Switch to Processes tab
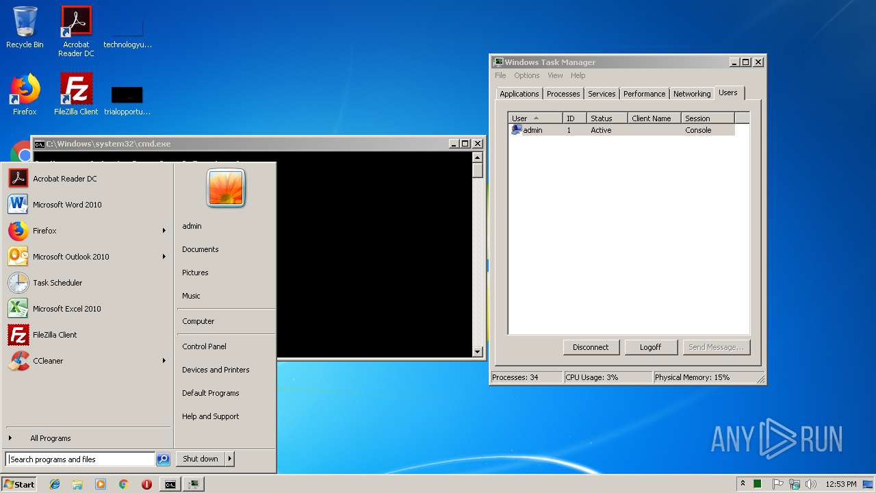Image resolution: width=876 pixels, height=493 pixels. (x=563, y=94)
